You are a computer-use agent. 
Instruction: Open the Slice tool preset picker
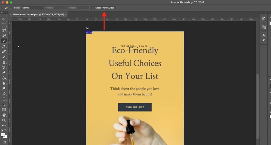coord(7,8)
